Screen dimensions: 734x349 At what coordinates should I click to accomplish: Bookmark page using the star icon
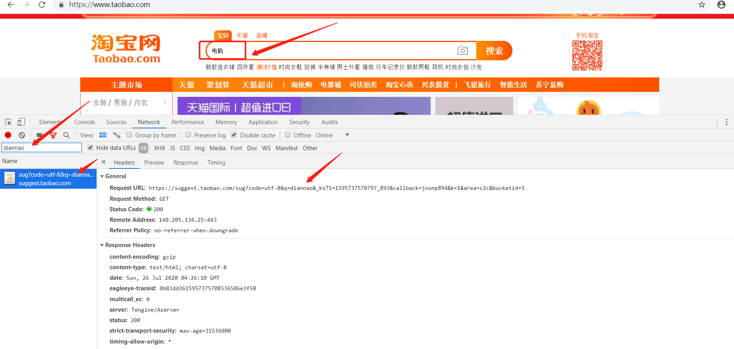pyautogui.click(x=702, y=5)
